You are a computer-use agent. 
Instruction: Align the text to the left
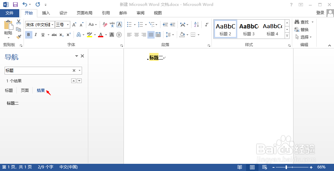[x=129, y=35]
